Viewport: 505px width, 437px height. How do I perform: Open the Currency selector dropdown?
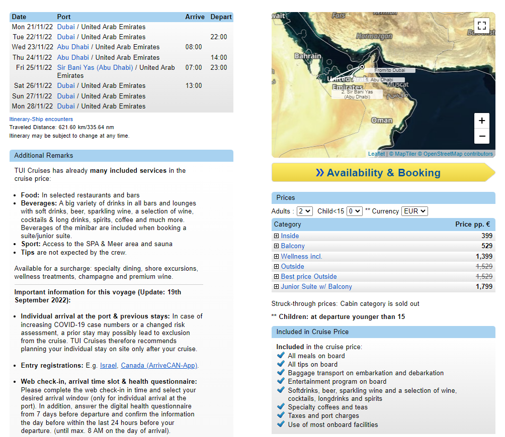tap(414, 211)
